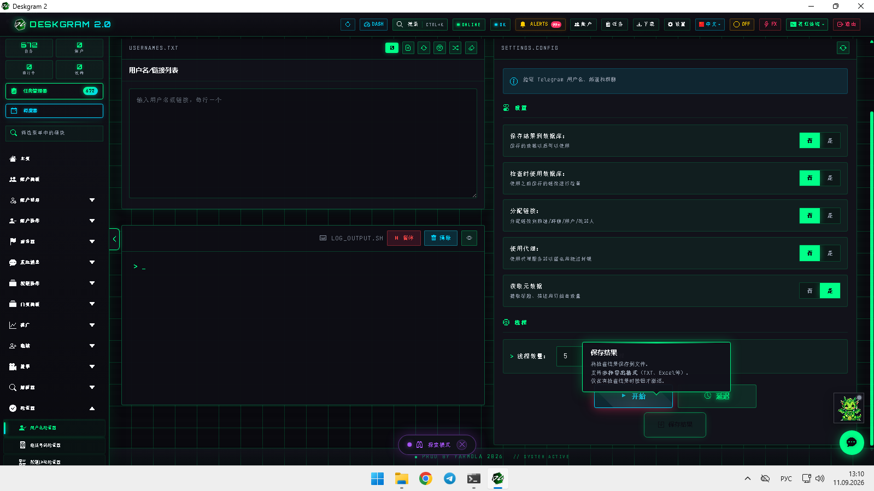The width and height of the screenshot is (874, 491).
Task: Click the red pause button in log panel
Action: pyautogui.click(x=404, y=238)
